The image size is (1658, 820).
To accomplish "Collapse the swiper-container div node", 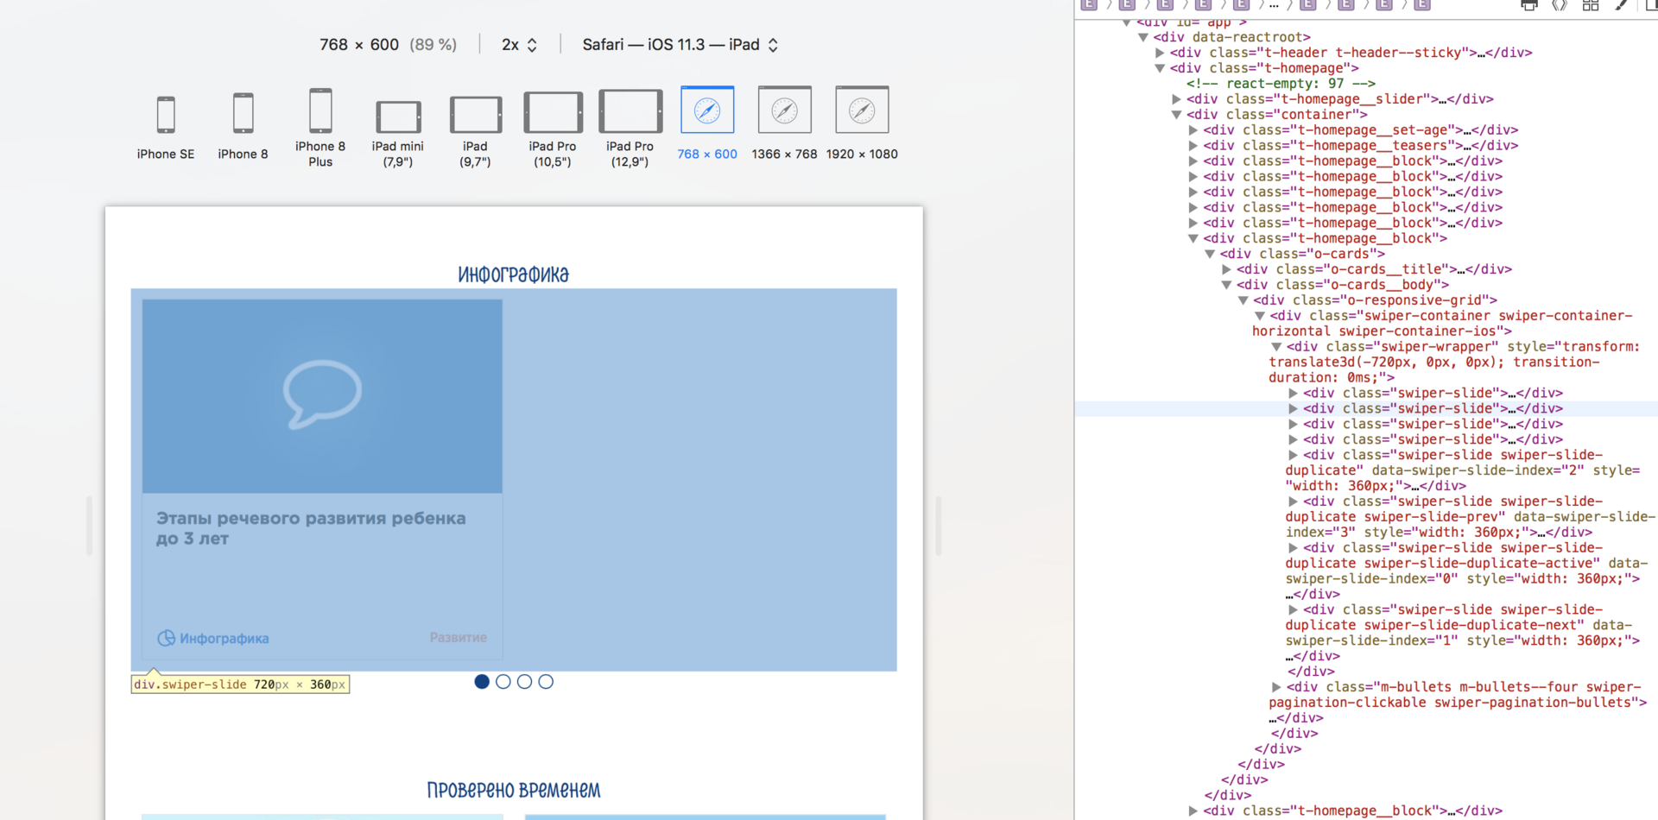I will (1260, 316).
